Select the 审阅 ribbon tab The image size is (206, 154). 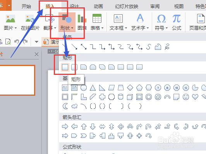[x=155, y=6]
